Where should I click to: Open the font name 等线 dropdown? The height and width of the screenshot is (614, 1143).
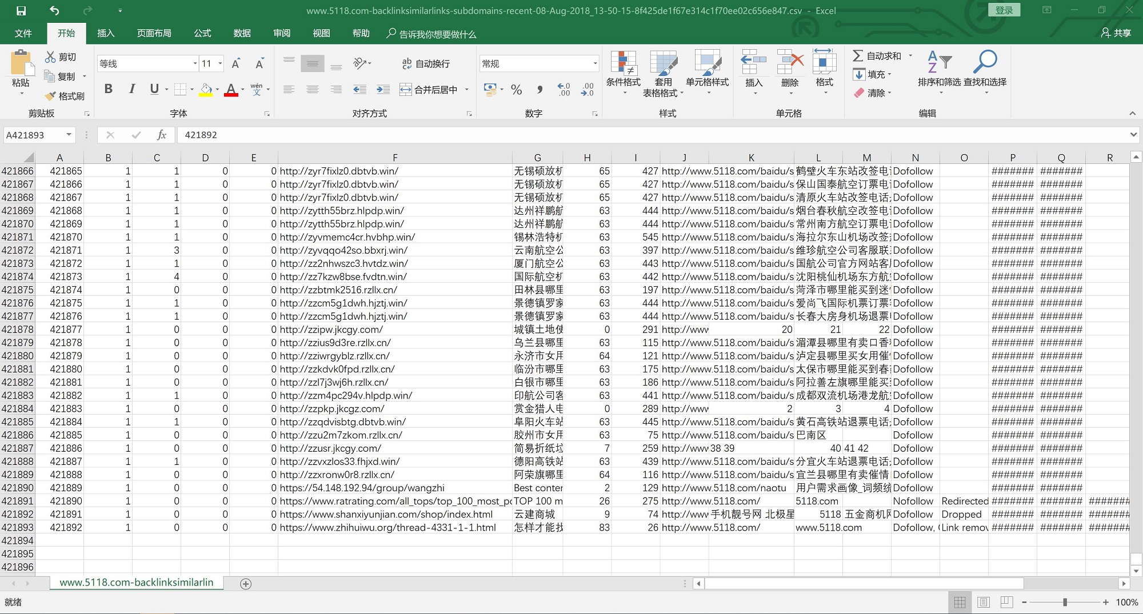[x=195, y=63]
